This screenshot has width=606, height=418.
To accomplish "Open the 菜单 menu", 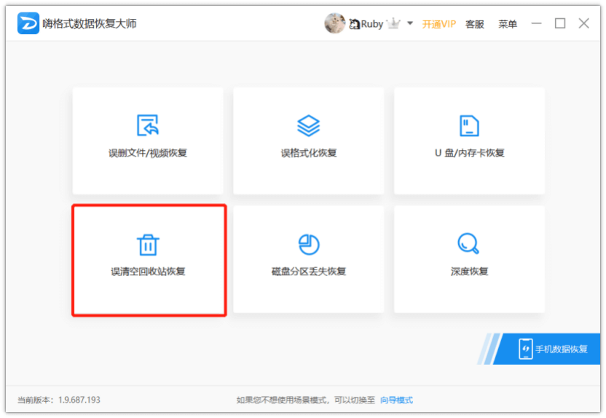I will click(x=508, y=24).
